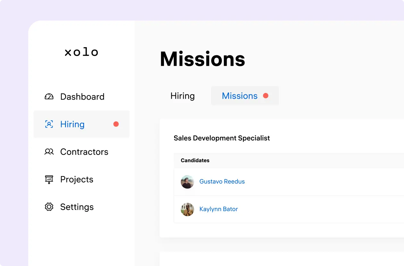This screenshot has width=404, height=266.
Task: Open candidate Gustavo Reedus
Action: click(222, 182)
